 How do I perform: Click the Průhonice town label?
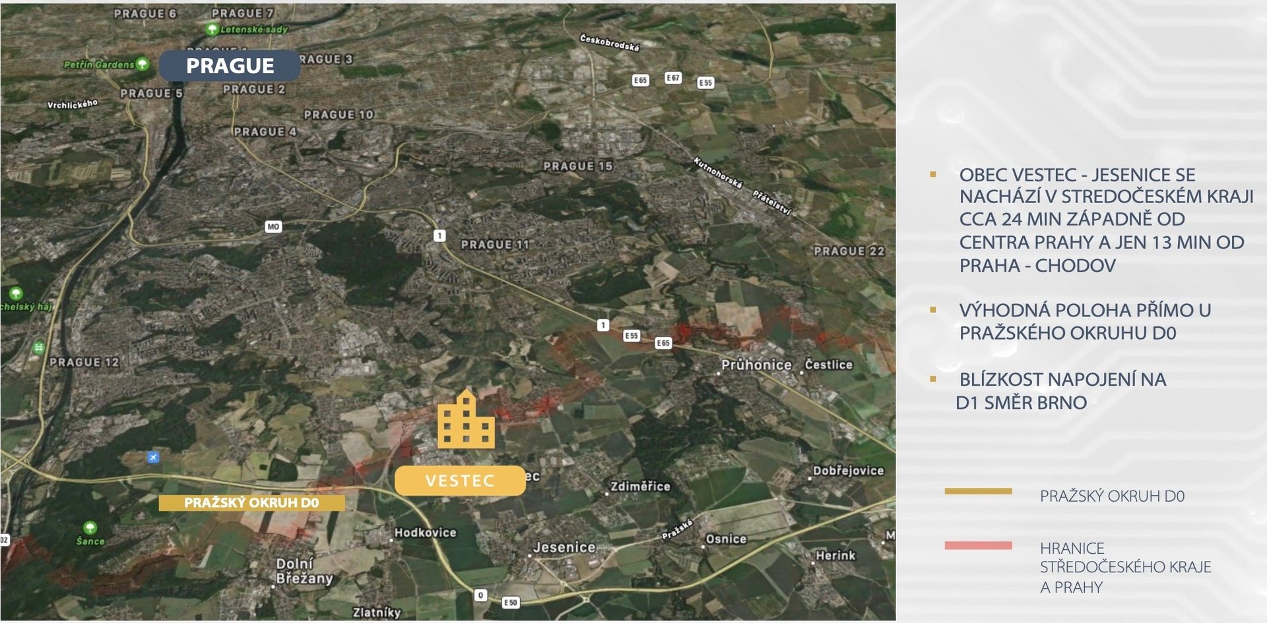tap(756, 365)
